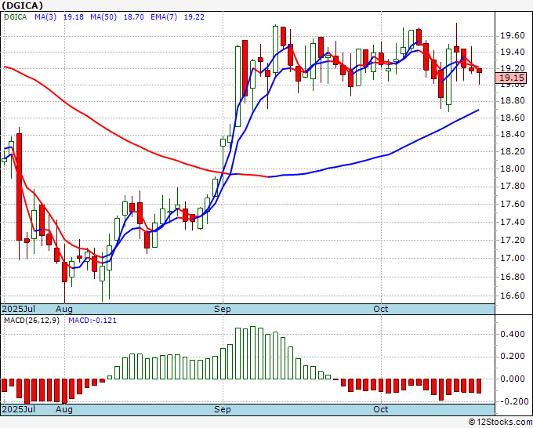The image size is (533, 428).
Task: Click the -0.200 MACD axis label
Action: tap(511, 401)
